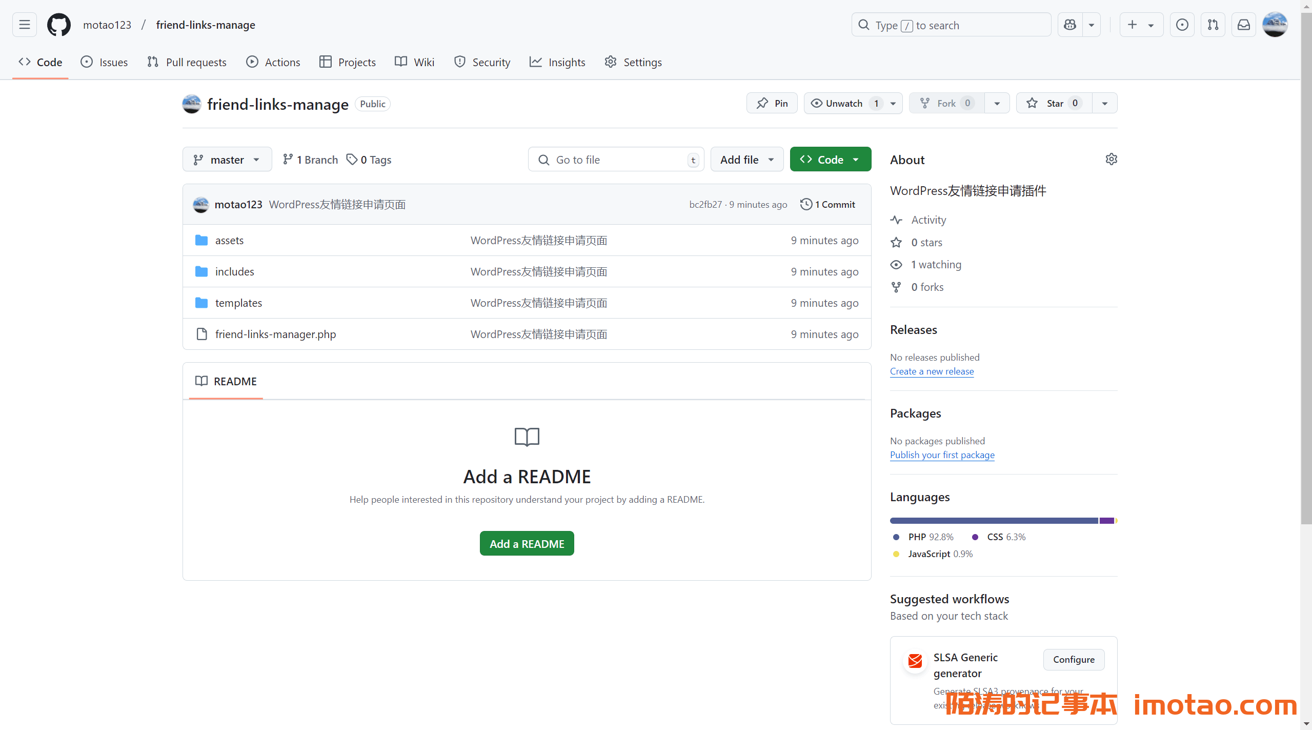This screenshot has height=730, width=1312.
Task: Open the hamburger navigation menu
Action: pyautogui.click(x=25, y=25)
